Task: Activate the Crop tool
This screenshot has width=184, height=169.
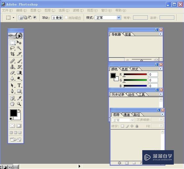Action: [x=12, y=54]
